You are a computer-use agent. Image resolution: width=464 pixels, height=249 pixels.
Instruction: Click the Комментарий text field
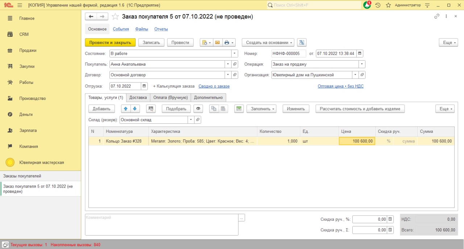point(162,225)
